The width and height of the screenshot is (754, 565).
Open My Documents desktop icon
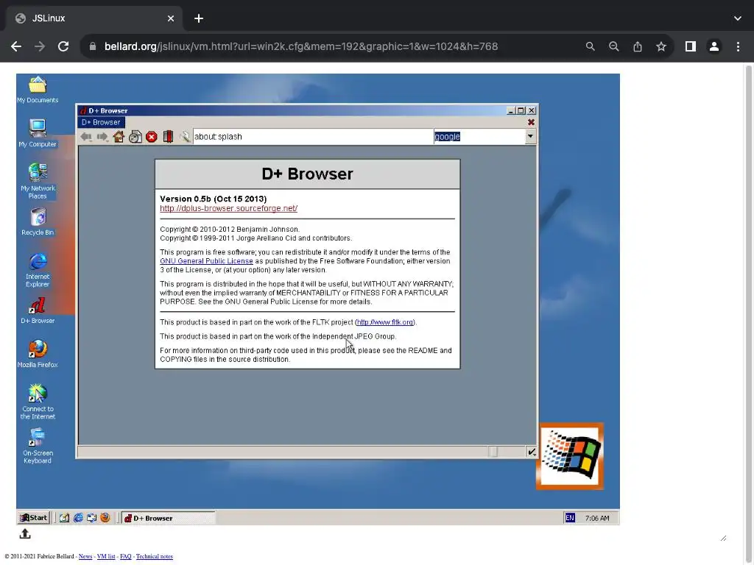pyautogui.click(x=38, y=90)
